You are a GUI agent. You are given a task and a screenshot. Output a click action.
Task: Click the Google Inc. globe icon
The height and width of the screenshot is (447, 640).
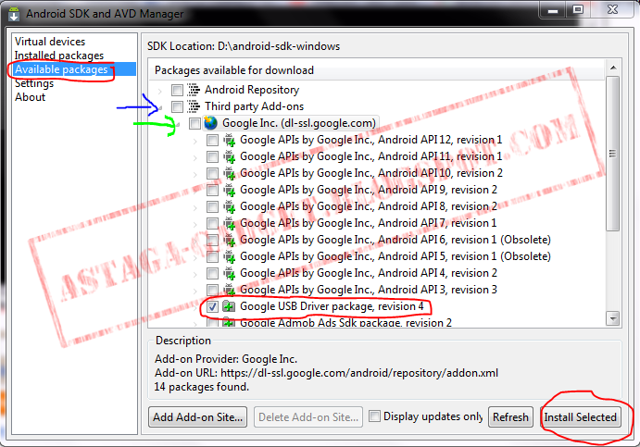210,123
